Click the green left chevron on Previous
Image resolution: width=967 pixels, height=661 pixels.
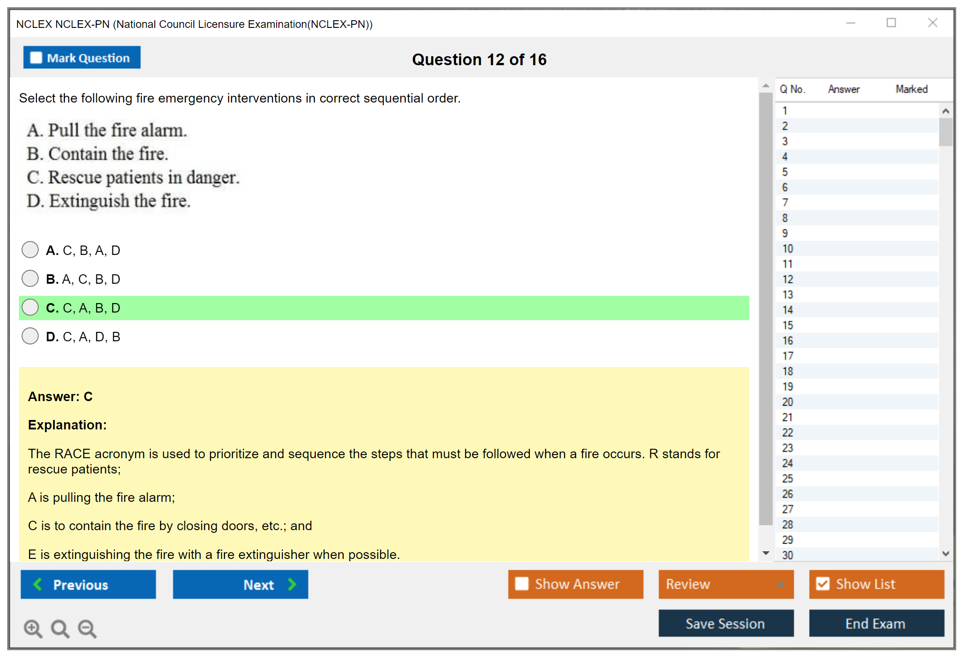[38, 584]
